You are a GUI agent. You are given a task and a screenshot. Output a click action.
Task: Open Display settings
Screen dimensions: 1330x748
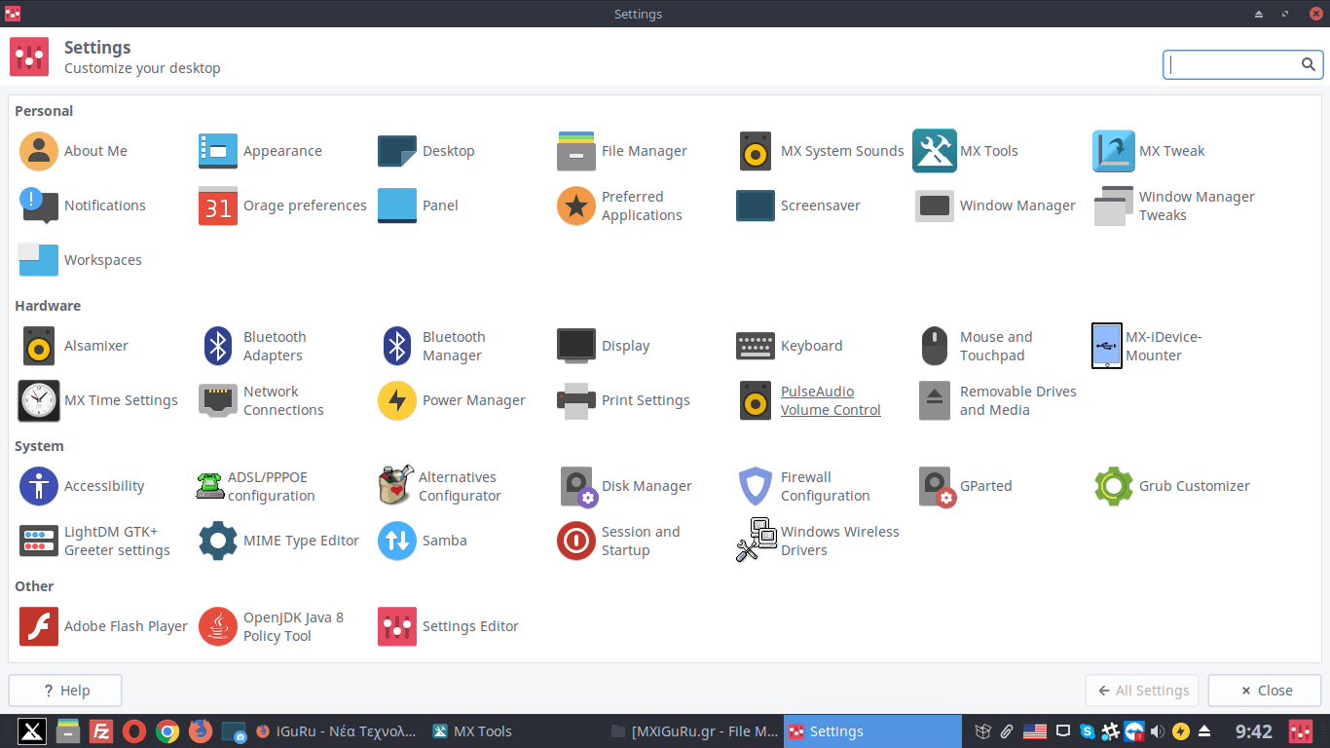click(x=604, y=346)
